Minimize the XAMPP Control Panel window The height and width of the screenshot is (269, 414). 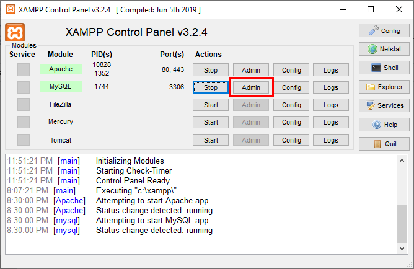pos(343,9)
